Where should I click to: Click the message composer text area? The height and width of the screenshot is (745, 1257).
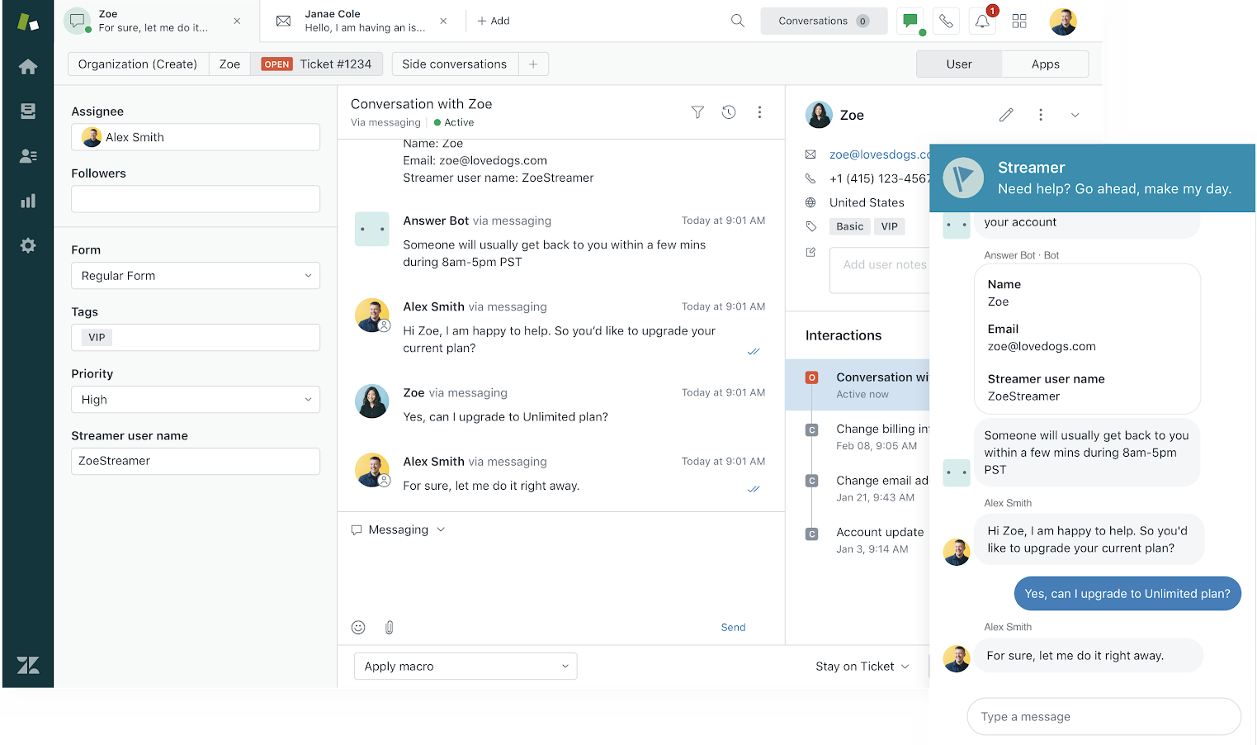561,578
